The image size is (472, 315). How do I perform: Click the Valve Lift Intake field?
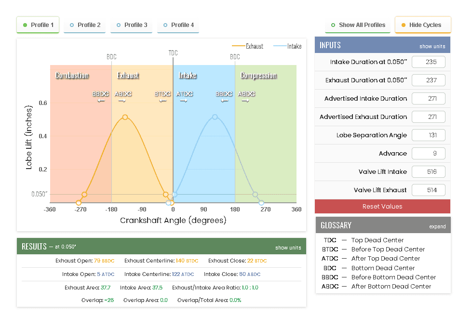(428, 172)
